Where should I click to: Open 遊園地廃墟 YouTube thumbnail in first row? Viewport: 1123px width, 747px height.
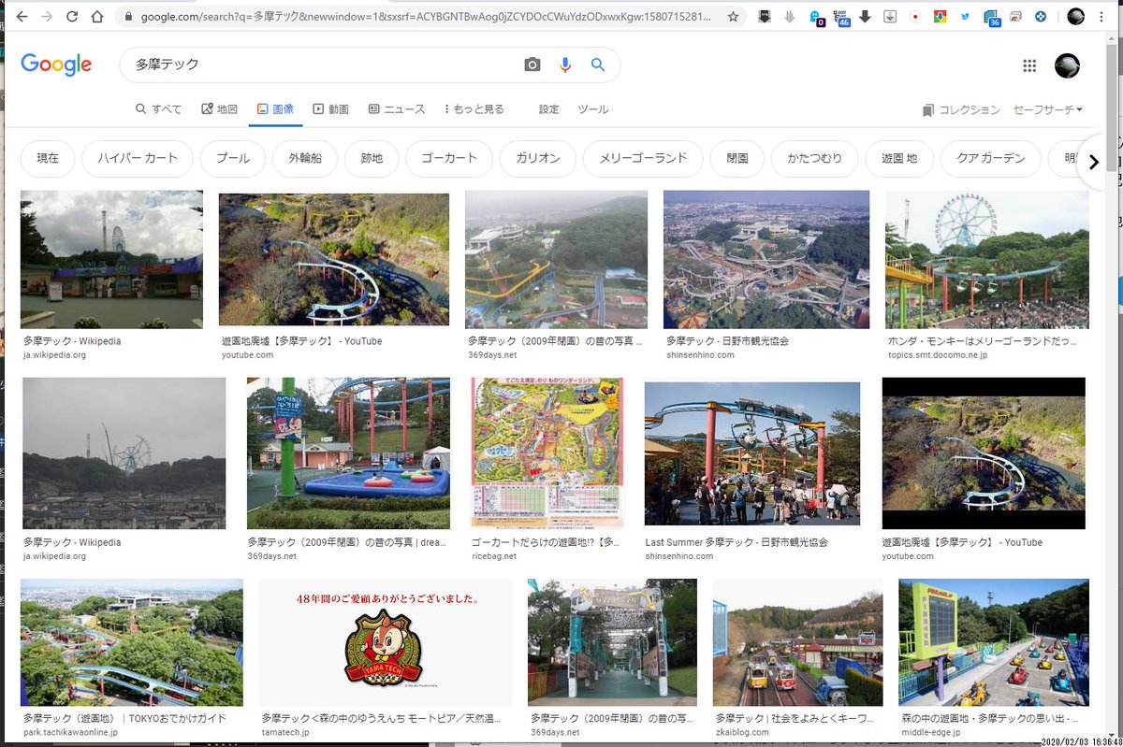333,259
